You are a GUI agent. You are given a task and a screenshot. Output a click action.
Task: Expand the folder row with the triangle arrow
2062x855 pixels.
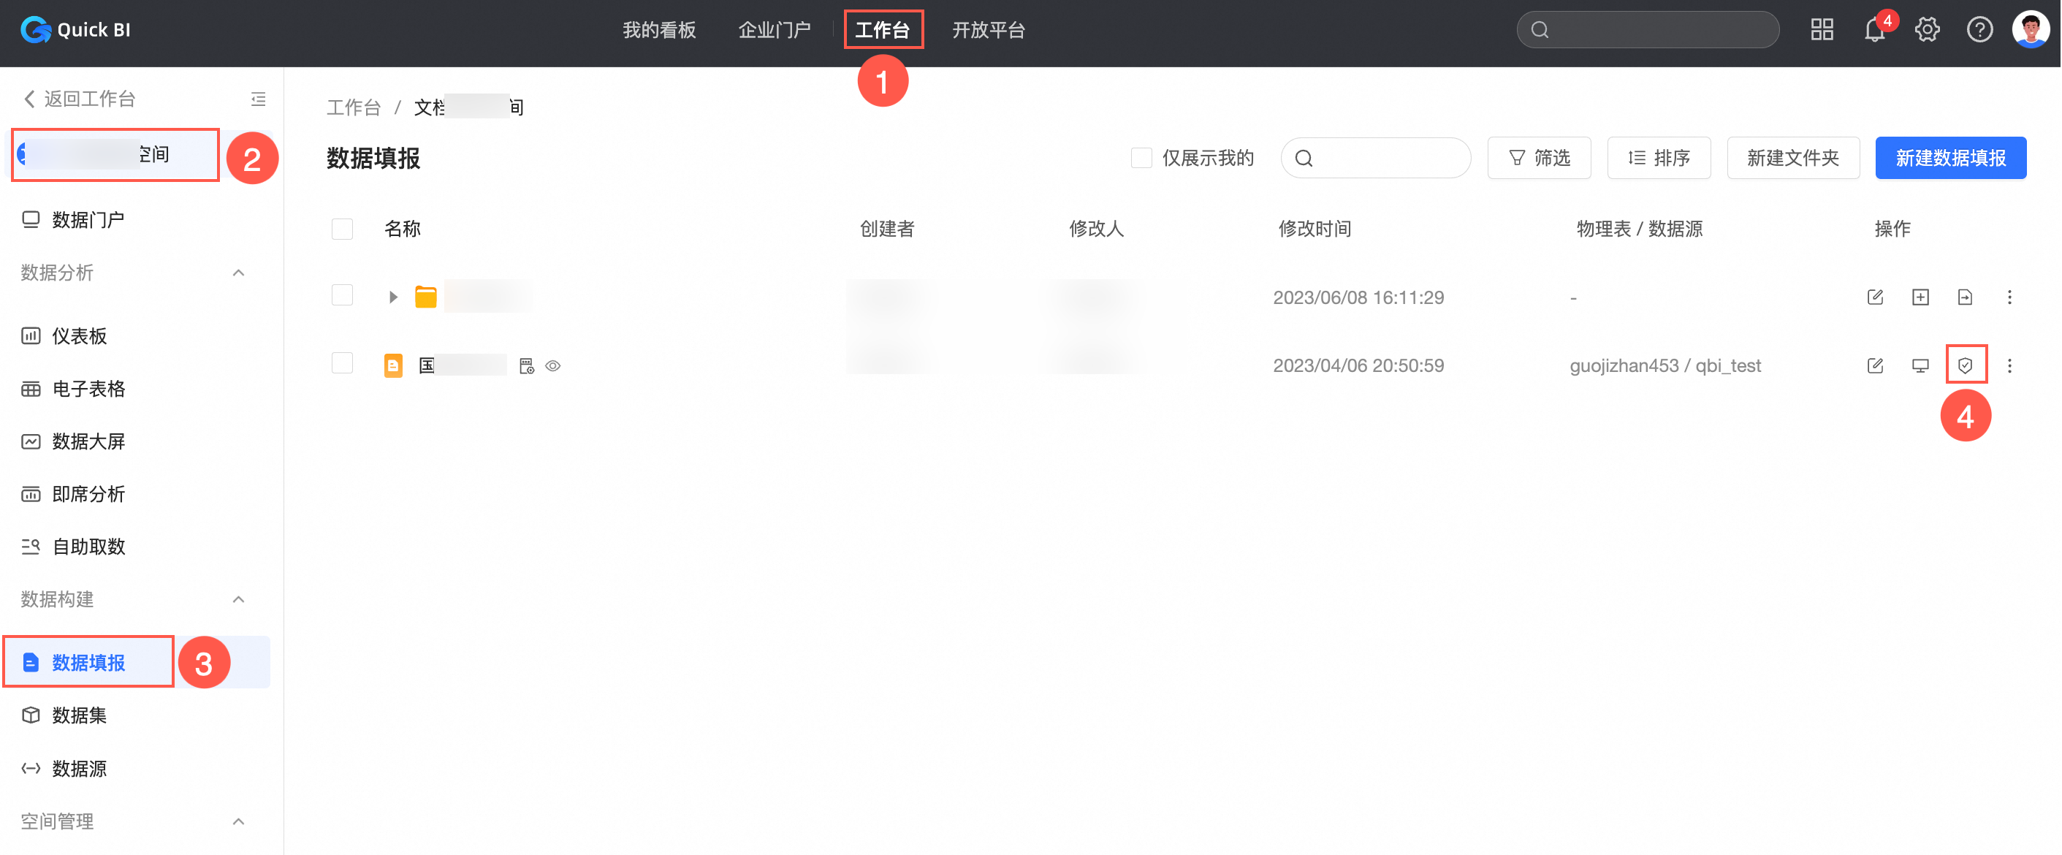click(x=393, y=298)
